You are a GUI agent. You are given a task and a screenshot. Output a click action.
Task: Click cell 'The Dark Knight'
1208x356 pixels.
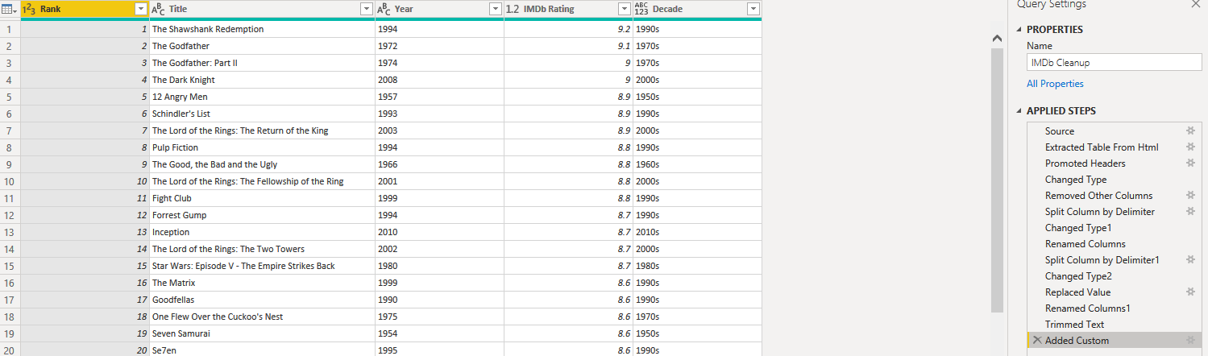pyautogui.click(x=262, y=80)
